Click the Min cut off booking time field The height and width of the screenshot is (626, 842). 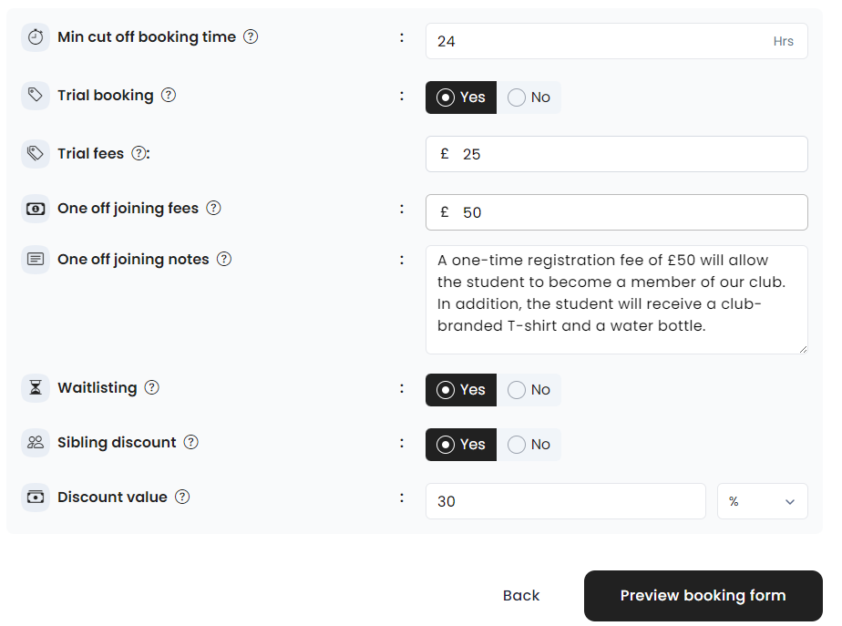pyautogui.click(x=601, y=41)
